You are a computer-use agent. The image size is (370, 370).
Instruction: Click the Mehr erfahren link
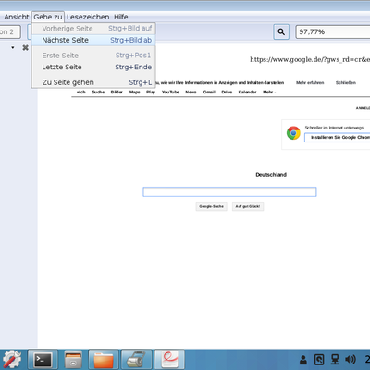310,83
